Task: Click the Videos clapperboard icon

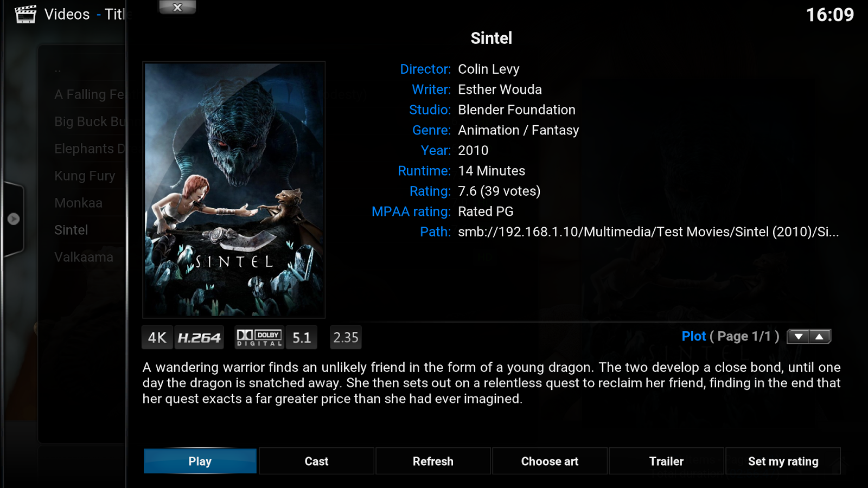Action: click(25, 14)
